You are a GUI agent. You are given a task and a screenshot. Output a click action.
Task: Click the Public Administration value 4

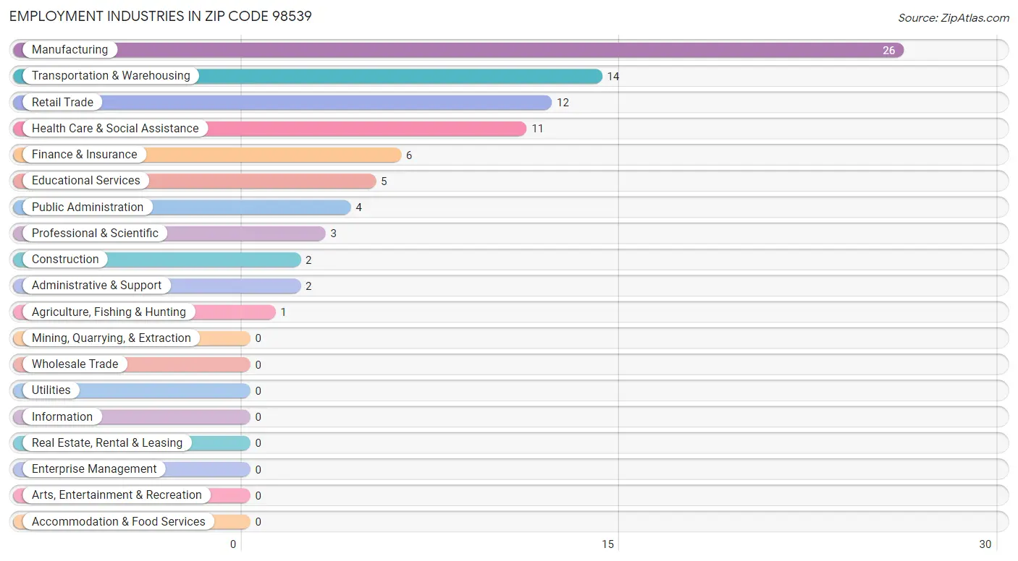click(358, 208)
